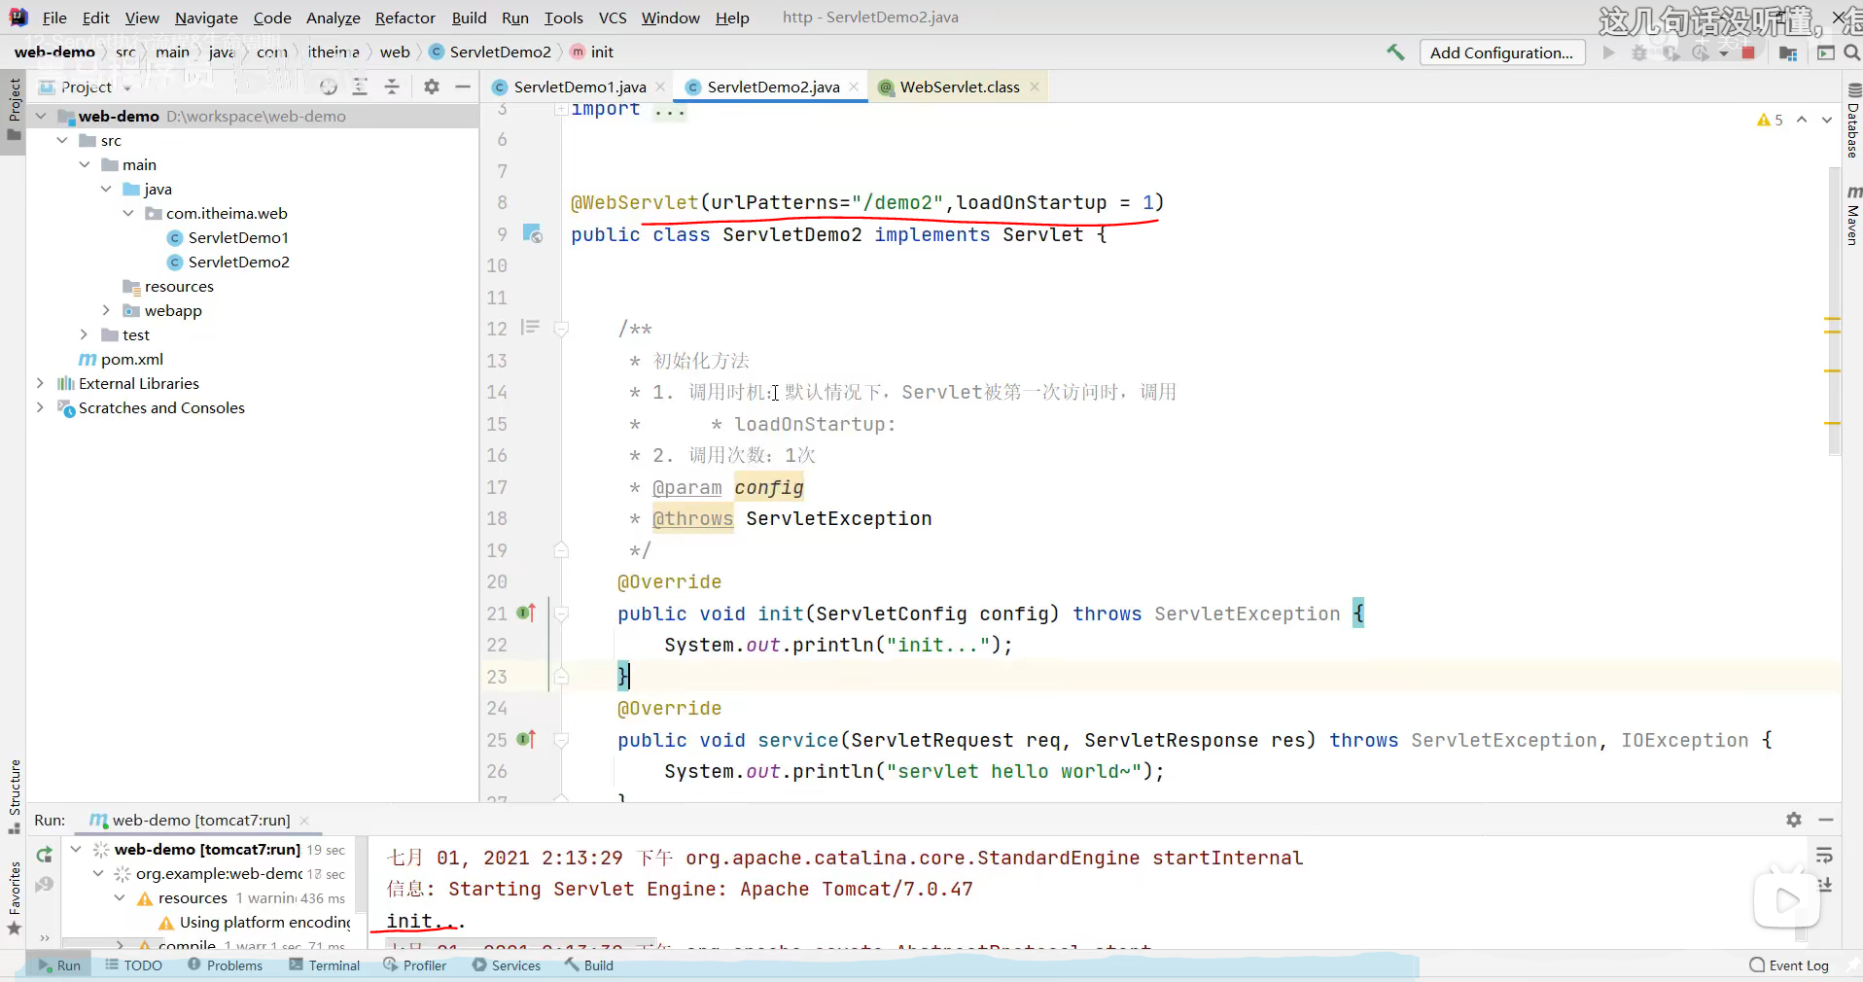Screen dimensions: 1863x982
Task: Close the ServletDemo2.java tab
Action: [x=854, y=88]
